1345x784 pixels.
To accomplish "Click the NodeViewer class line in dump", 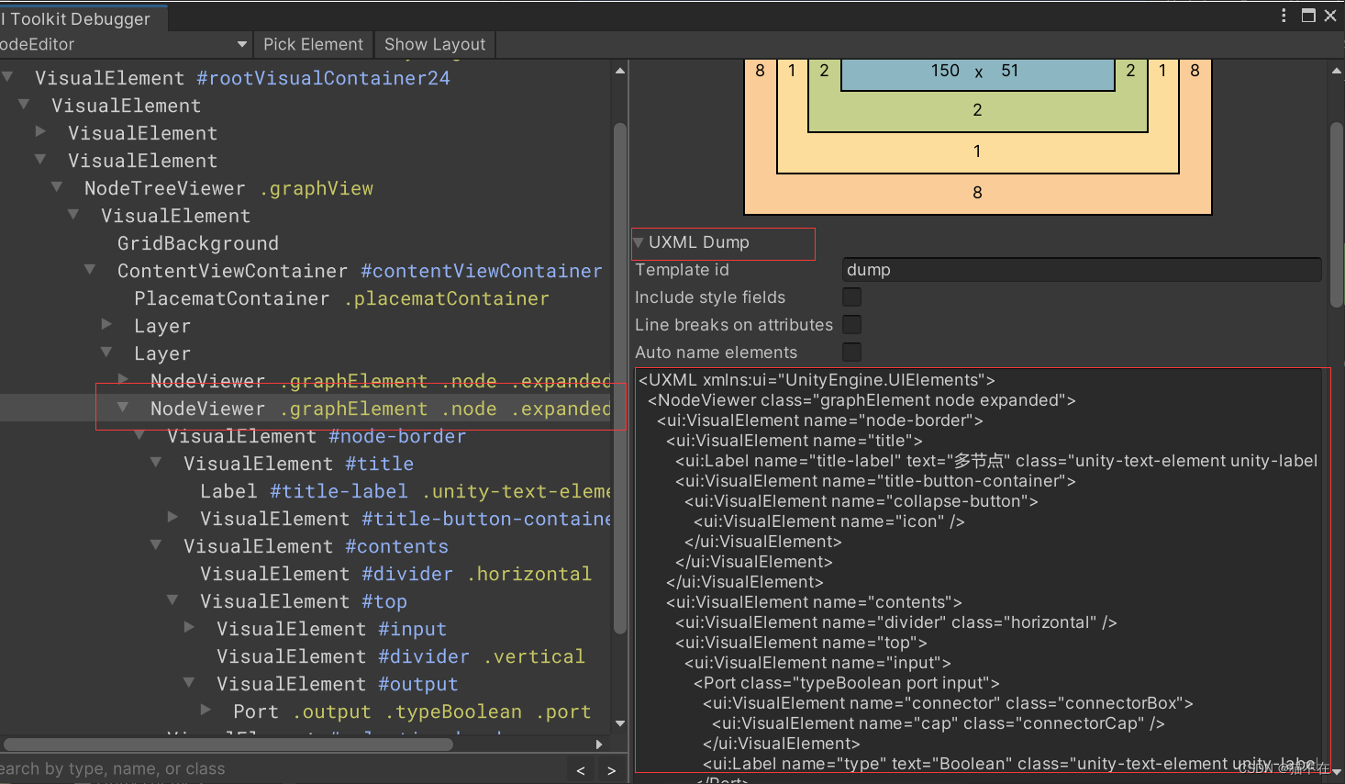I will click(861, 400).
